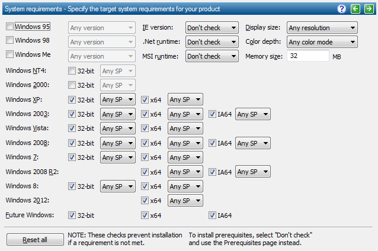The width and height of the screenshot is (378, 251).
Task: Open Windows XP x64 service pack dropdown
Action: click(x=185, y=99)
